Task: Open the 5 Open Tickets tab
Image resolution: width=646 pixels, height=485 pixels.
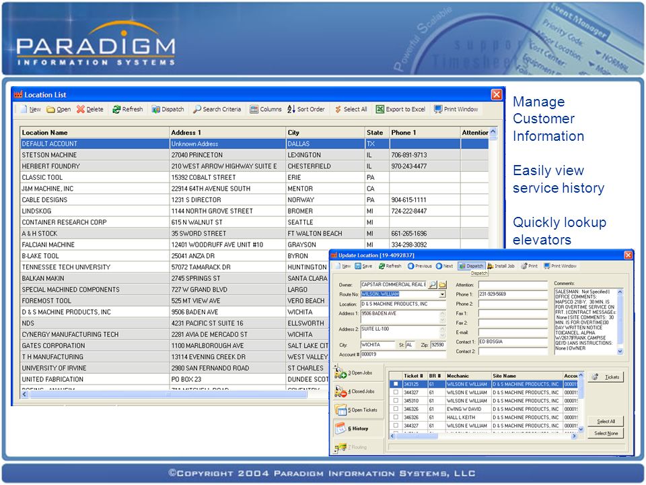Action: pyautogui.click(x=357, y=410)
